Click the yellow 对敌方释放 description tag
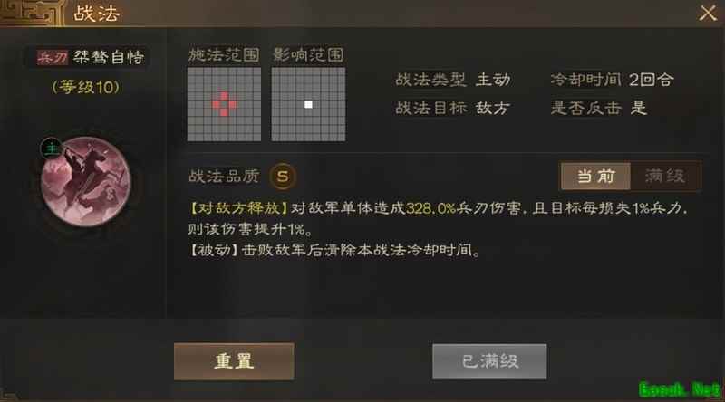The width and height of the screenshot is (725, 402). [239, 208]
